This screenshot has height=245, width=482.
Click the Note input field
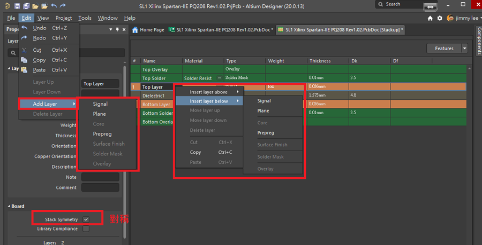coord(100,177)
